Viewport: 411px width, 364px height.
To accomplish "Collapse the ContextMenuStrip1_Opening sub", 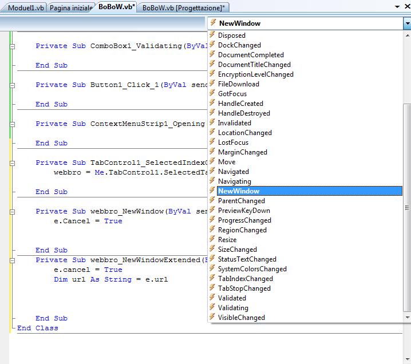I will point(12,124).
